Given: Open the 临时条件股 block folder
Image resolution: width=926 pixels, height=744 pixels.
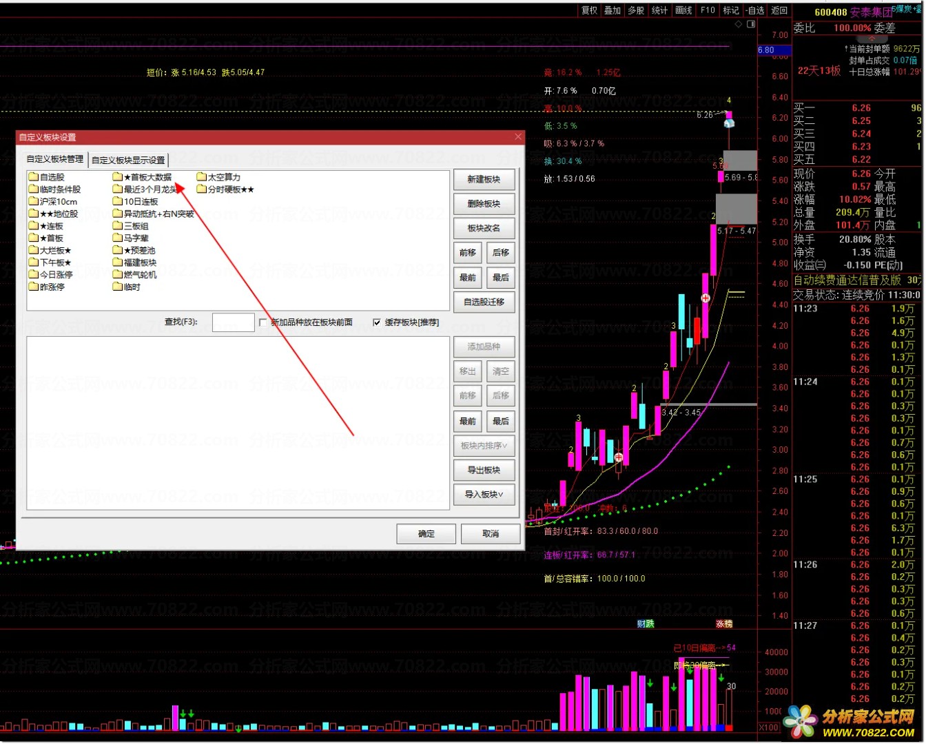Looking at the screenshot, I should click(55, 189).
